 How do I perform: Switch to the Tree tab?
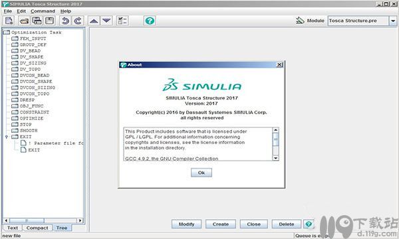(x=62, y=228)
